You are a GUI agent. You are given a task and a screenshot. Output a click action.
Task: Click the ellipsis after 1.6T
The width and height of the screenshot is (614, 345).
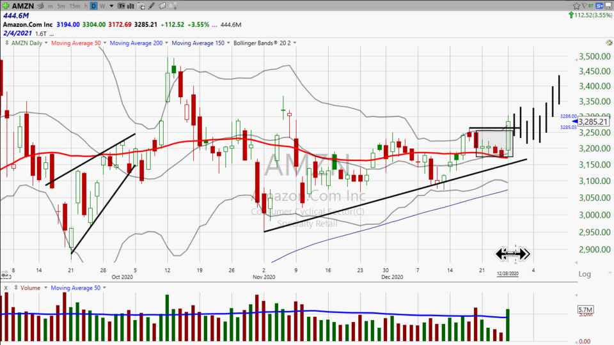coord(52,34)
